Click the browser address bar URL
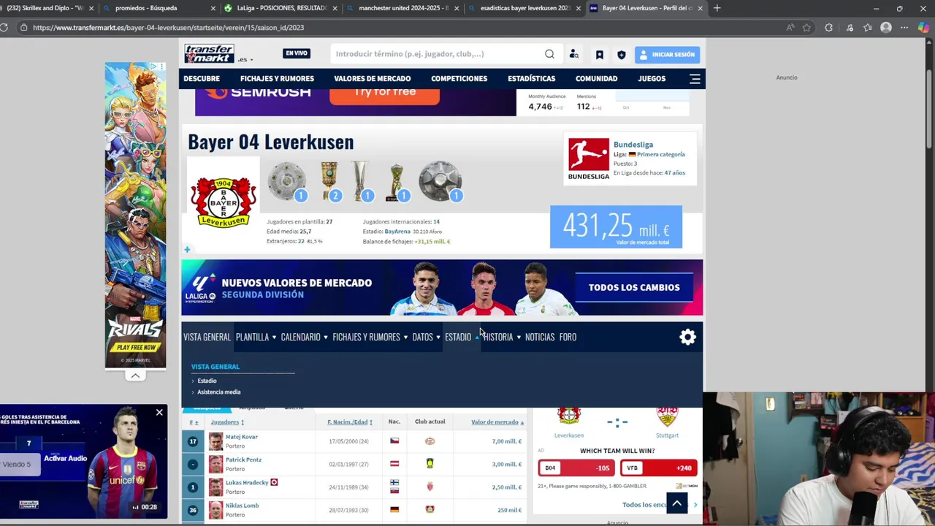Viewport: 935px width, 526px height. [168, 28]
